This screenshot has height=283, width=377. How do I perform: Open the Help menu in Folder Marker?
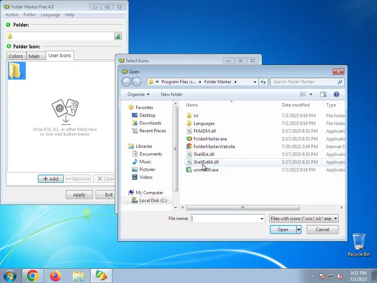70,15
